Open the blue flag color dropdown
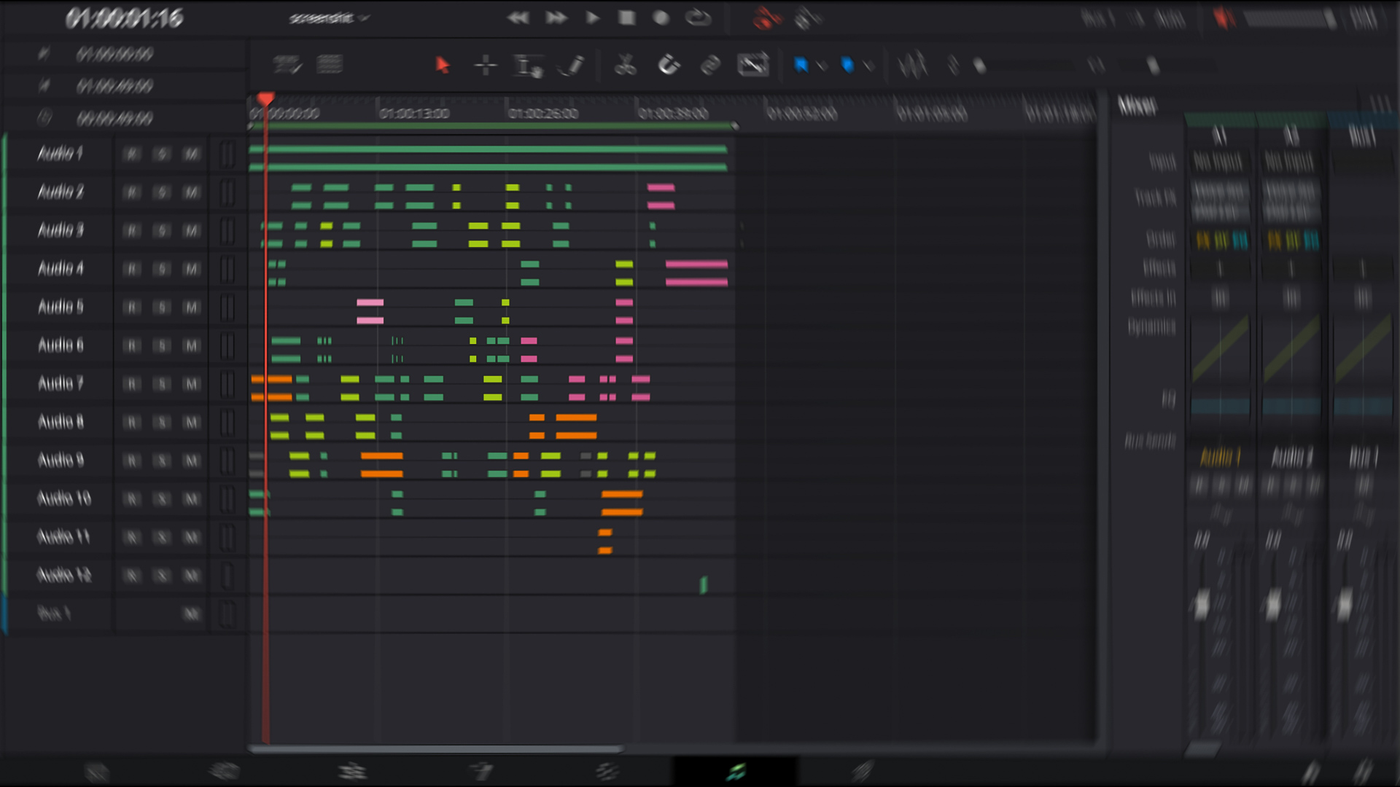 [822, 66]
